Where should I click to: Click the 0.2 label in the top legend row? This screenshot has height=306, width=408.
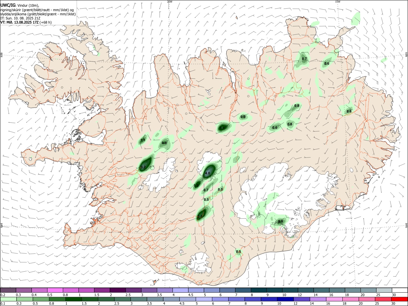[x=3, y=295]
